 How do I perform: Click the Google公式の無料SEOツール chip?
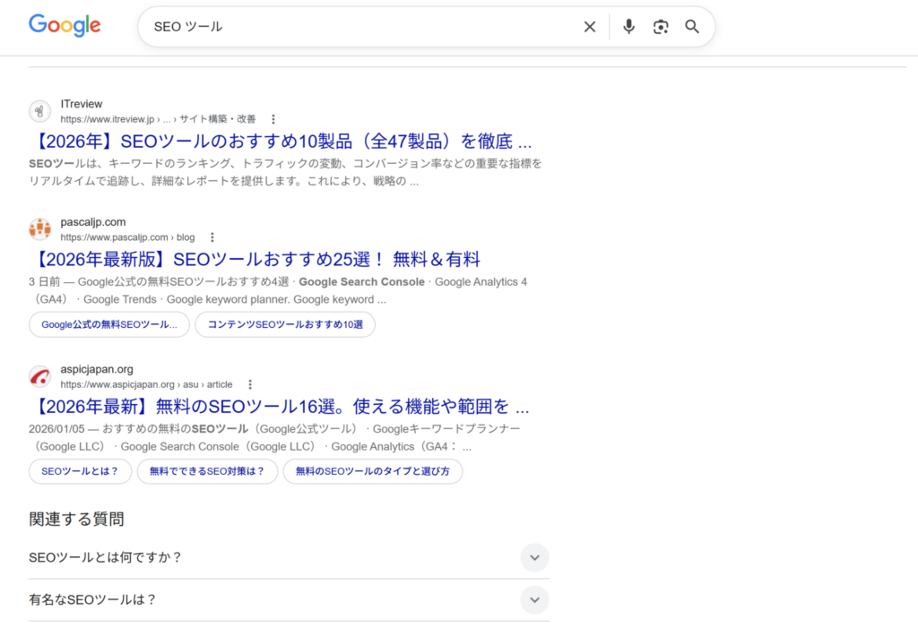tap(109, 325)
